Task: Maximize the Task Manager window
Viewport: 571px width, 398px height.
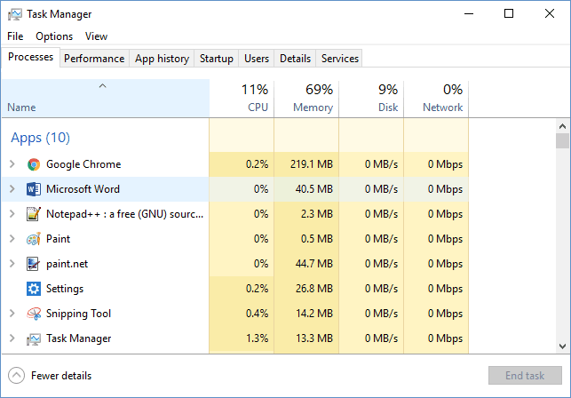Action: 509,14
